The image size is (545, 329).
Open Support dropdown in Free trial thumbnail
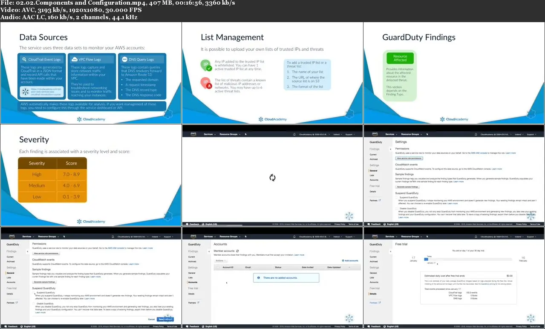tap(531, 237)
